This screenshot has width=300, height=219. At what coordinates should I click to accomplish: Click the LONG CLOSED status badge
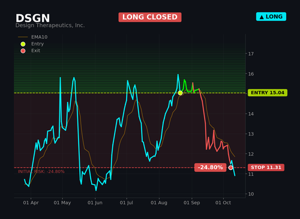click(150, 17)
